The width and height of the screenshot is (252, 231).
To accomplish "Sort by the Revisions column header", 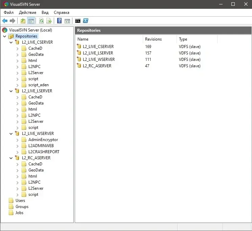I will (x=160, y=39).
